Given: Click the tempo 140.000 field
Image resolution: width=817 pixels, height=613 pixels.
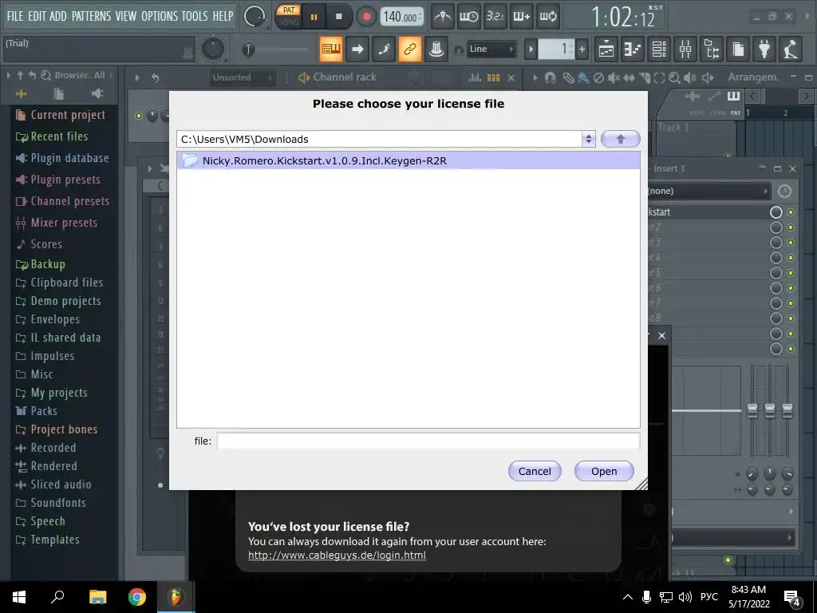Looking at the screenshot, I should tap(402, 17).
